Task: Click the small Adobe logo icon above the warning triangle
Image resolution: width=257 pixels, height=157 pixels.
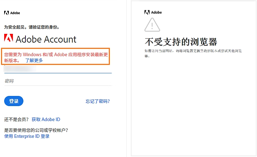Action: click(147, 12)
